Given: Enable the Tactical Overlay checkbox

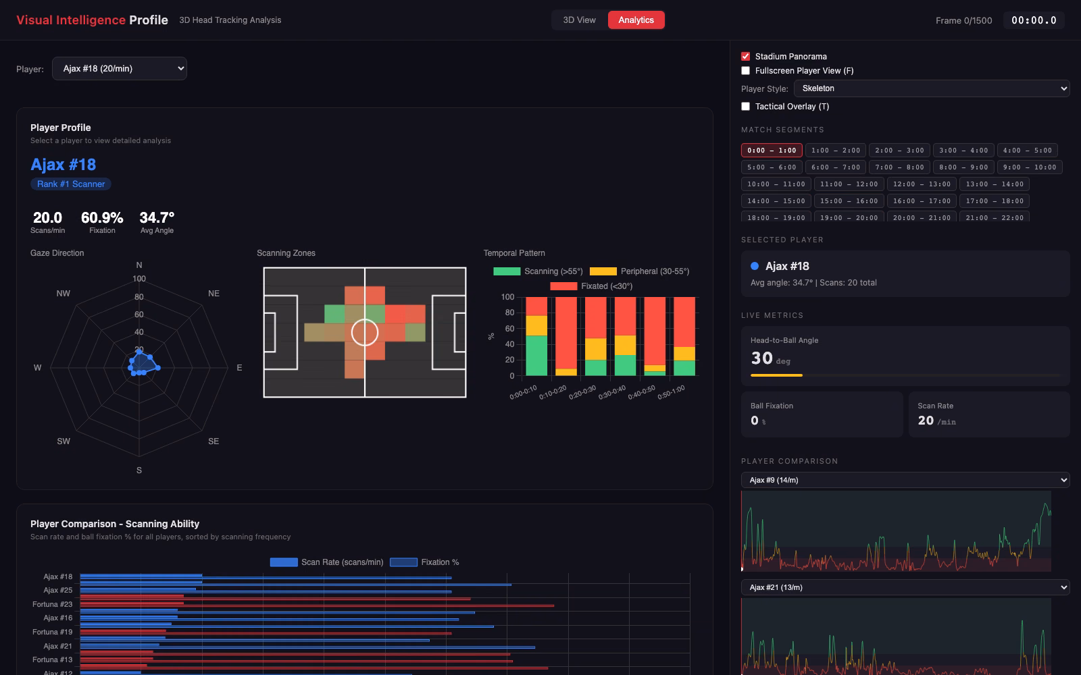Looking at the screenshot, I should pyautogui.click(x=746, y=107).
